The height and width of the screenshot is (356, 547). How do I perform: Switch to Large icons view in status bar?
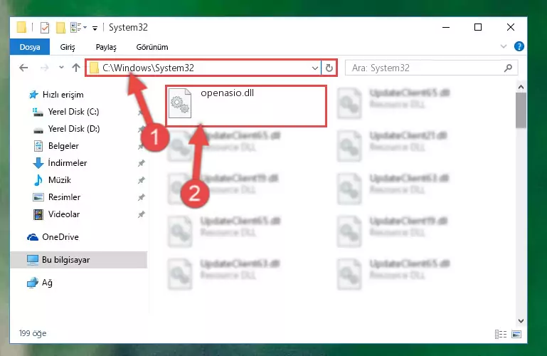(x=516, y=335)
